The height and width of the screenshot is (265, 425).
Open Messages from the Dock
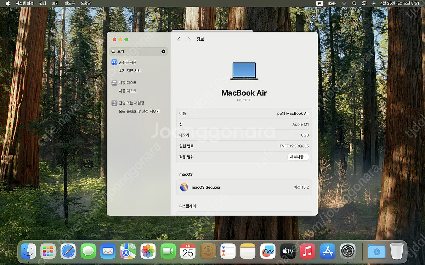[x=88, y=251]
